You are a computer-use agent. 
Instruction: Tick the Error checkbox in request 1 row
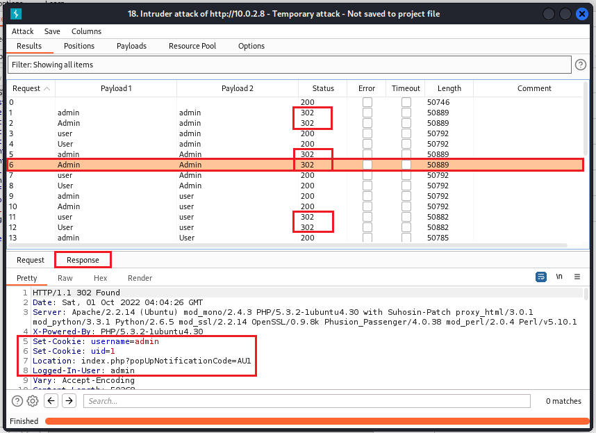pos(367,113)
